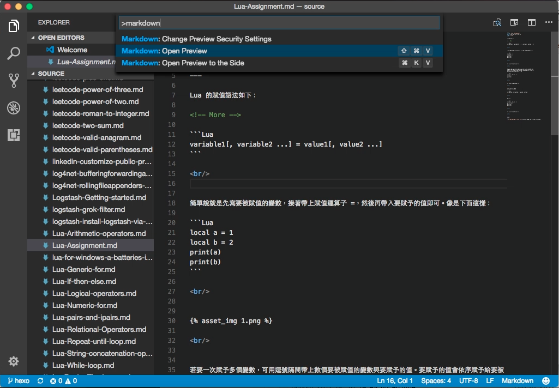Open the log4net-bufferingforwardinga... file
Screen dimensions: 559x388
pos(91,173)
